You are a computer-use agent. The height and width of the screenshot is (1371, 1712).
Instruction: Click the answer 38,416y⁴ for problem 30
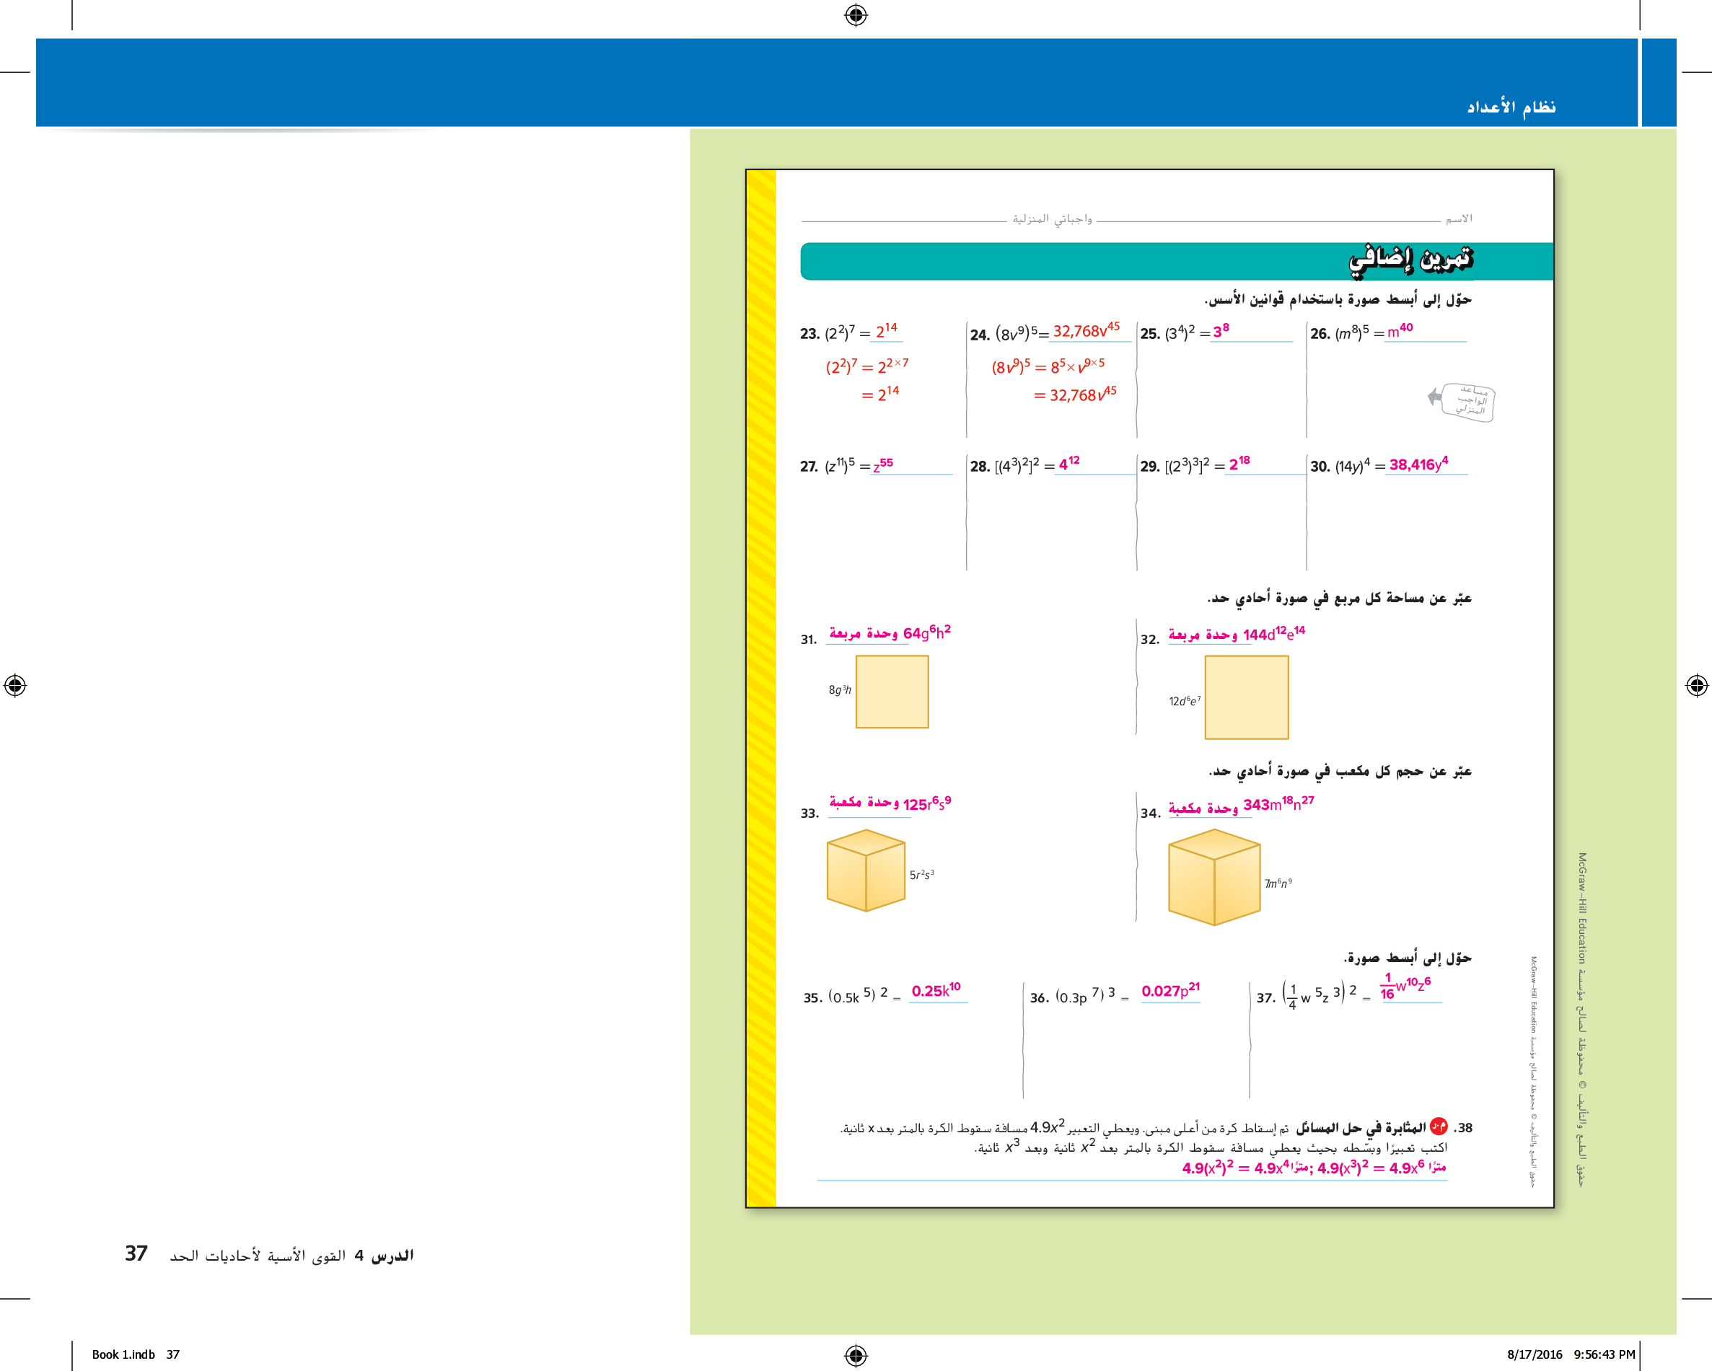(1418, 464)
